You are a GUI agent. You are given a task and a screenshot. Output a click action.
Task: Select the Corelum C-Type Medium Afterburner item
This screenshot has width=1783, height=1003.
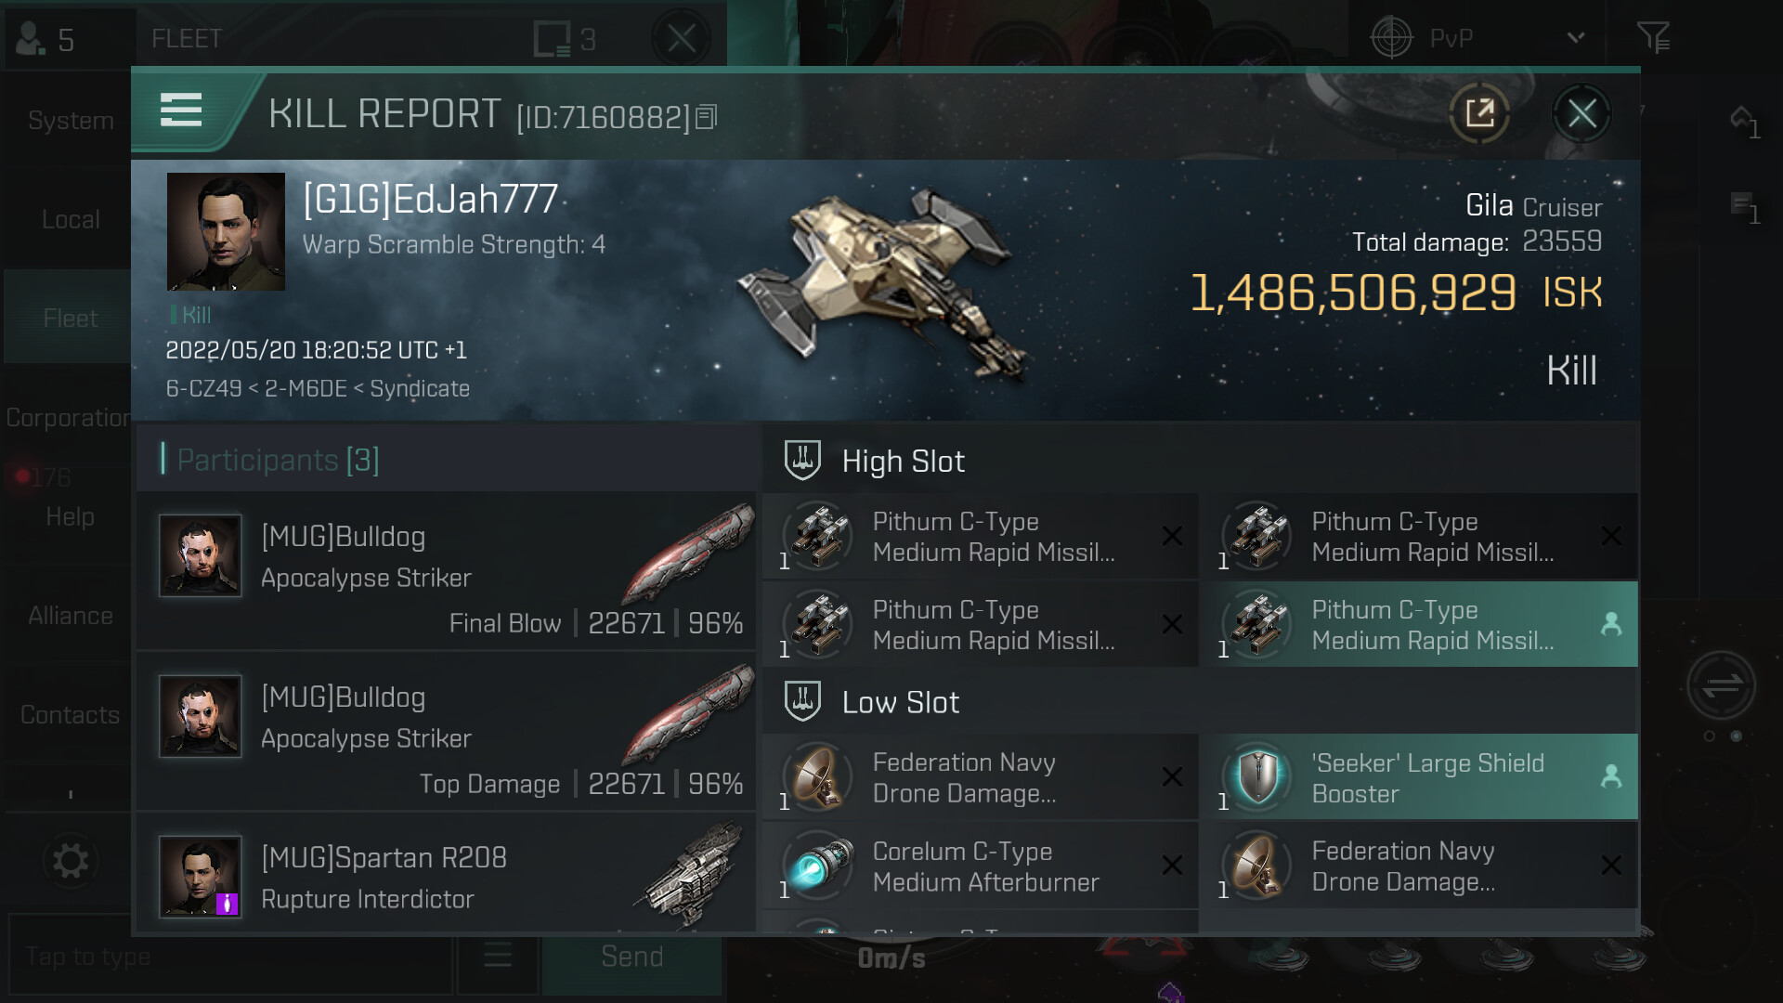980,866
